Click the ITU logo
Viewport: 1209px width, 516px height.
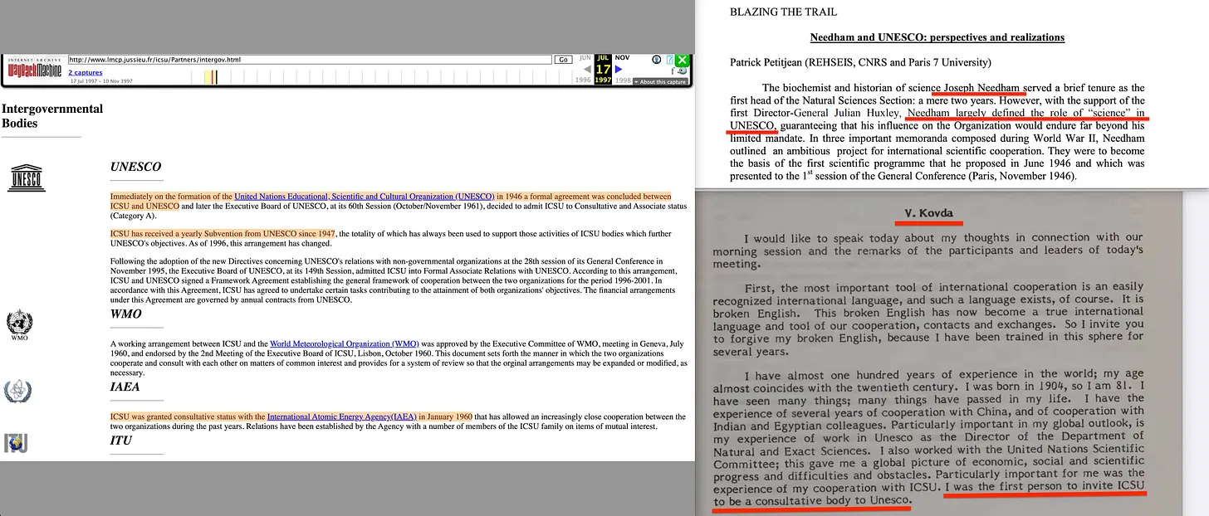coord(15,443)
